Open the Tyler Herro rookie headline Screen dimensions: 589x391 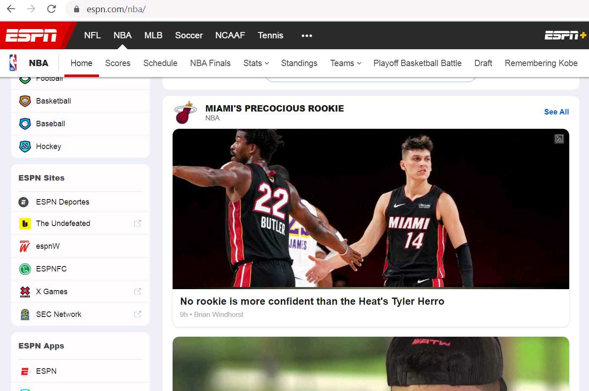coord(312,301)
